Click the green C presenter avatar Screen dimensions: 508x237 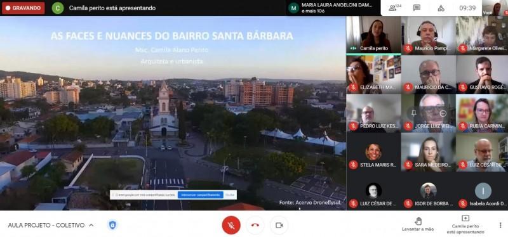pos(58,8)
